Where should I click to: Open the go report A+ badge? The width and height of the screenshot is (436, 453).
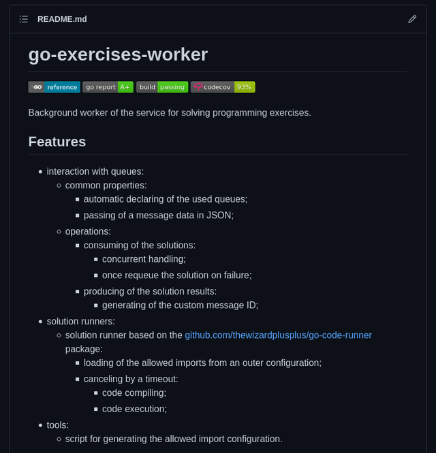click(x=108, y=87)
